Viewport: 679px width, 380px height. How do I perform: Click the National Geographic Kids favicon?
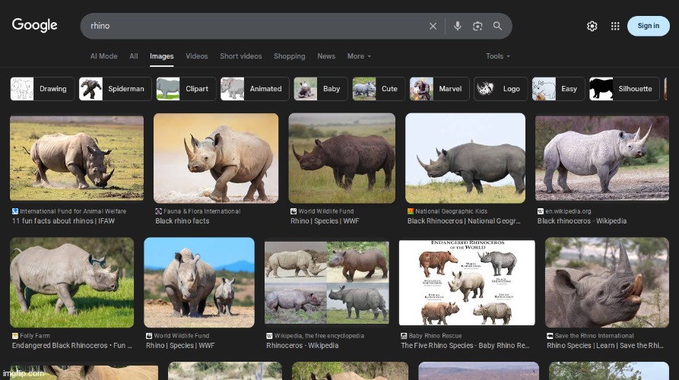[x=411, y=211]
